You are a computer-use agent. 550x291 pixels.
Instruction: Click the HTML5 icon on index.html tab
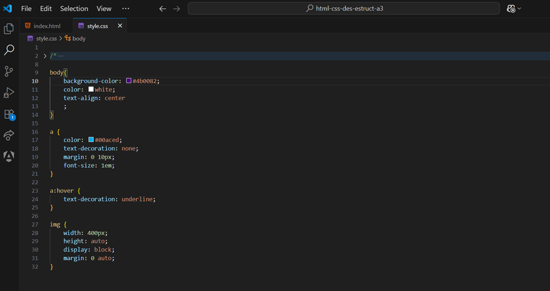point(28,26)
